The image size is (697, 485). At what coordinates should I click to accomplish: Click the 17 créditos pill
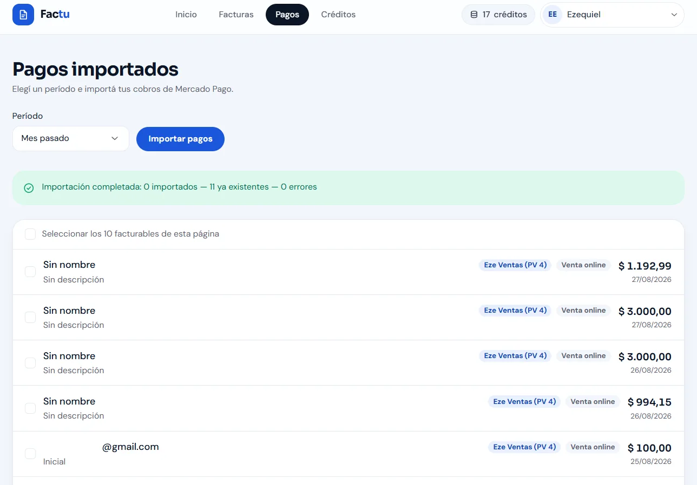pos(498,15)
